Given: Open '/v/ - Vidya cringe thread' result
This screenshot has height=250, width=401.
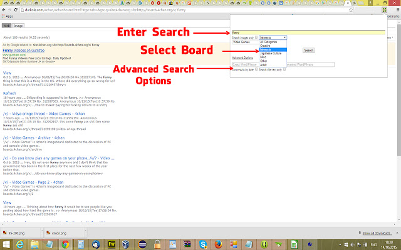Looking at the screenshot, I should [44, 114].
